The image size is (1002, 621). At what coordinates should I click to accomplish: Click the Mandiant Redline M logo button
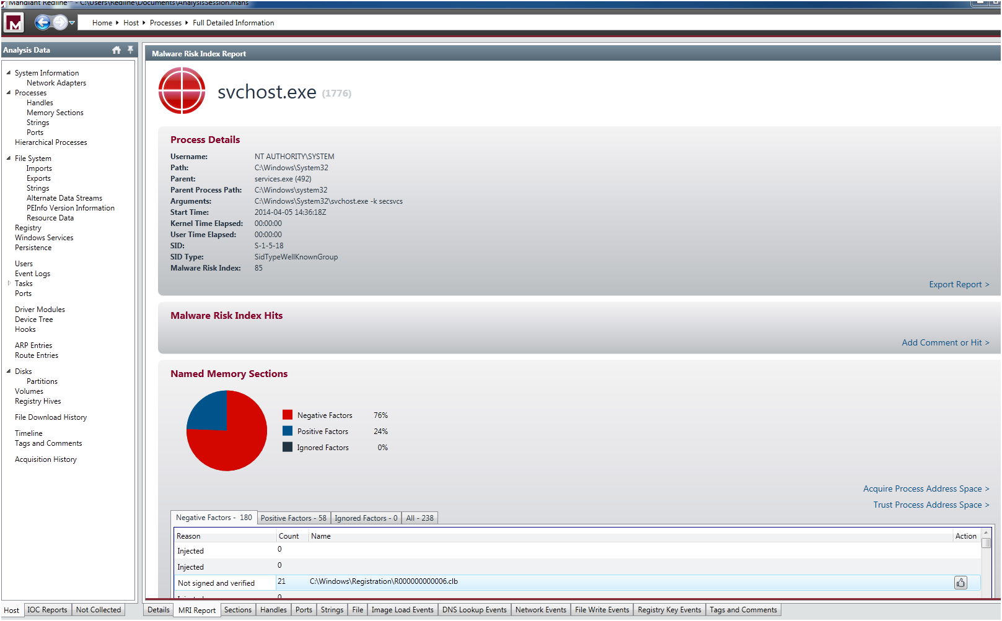point(14,23)
